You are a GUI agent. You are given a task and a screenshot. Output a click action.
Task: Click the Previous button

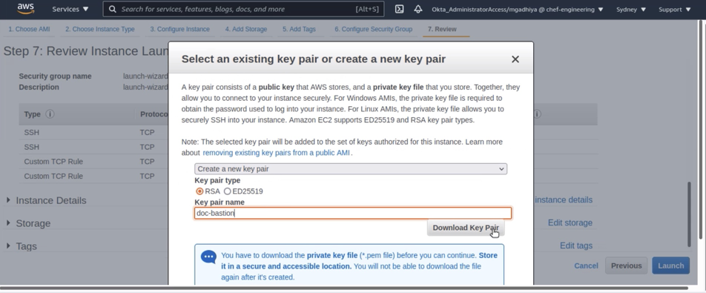(627, 266)
